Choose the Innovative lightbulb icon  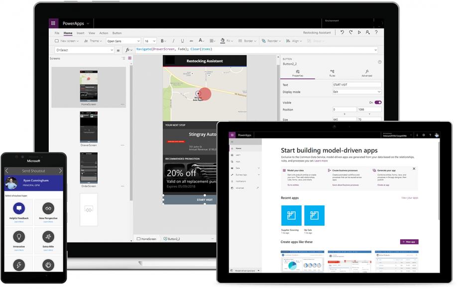pyautogui.click(x=19, y=237)
